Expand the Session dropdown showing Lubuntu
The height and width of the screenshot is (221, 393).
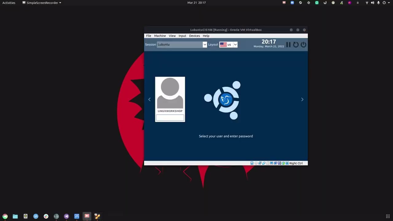[x=182, y=45]
